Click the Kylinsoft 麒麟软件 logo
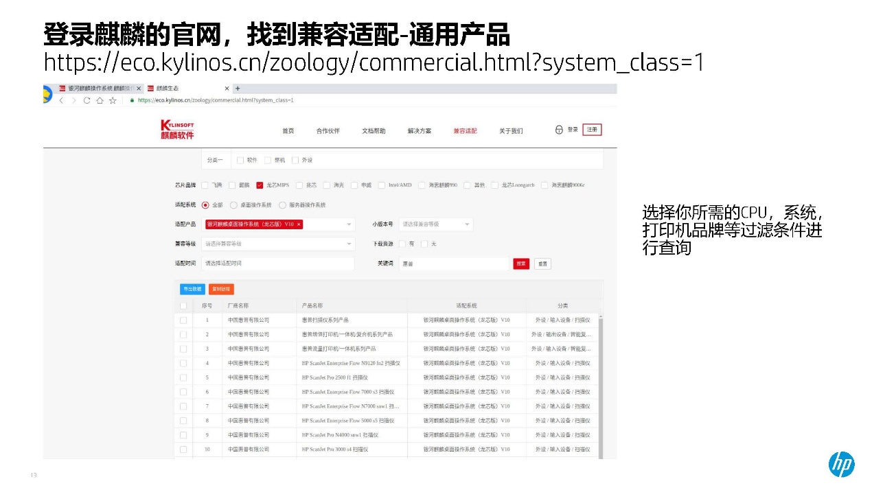The height and width of the screenshot is (490, 872). click(177, 129)
